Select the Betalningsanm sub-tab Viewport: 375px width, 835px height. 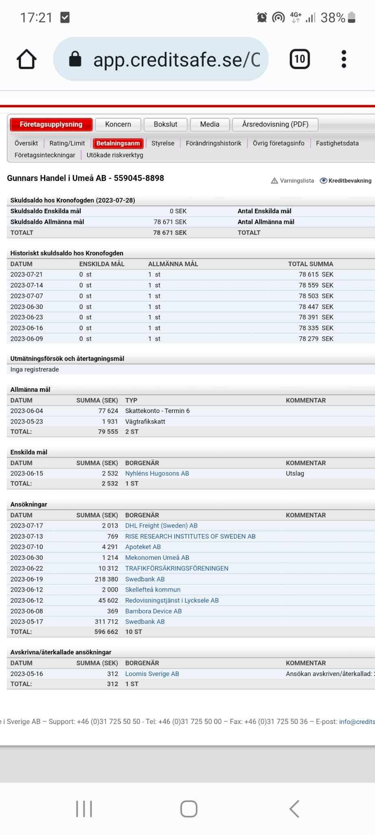point(118,144)
